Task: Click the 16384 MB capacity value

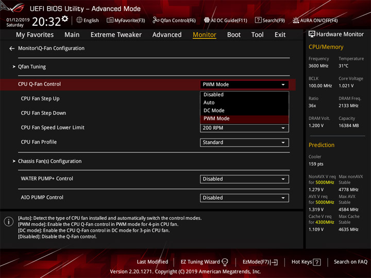Action: coord(348,126)
